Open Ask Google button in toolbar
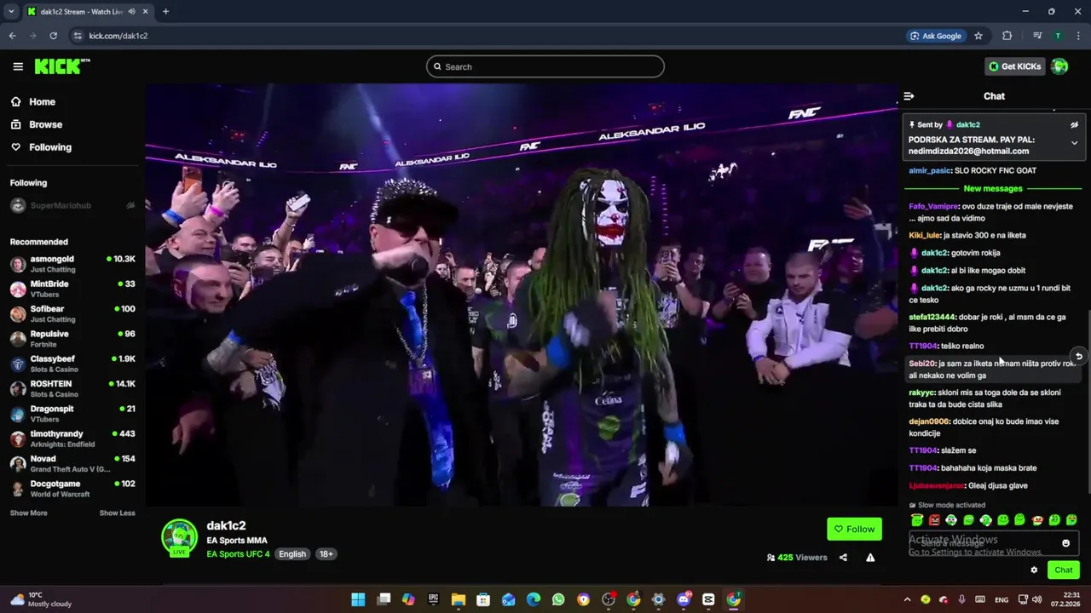The height and width of the screenshot is (613, 1091). tap(935, 36)
